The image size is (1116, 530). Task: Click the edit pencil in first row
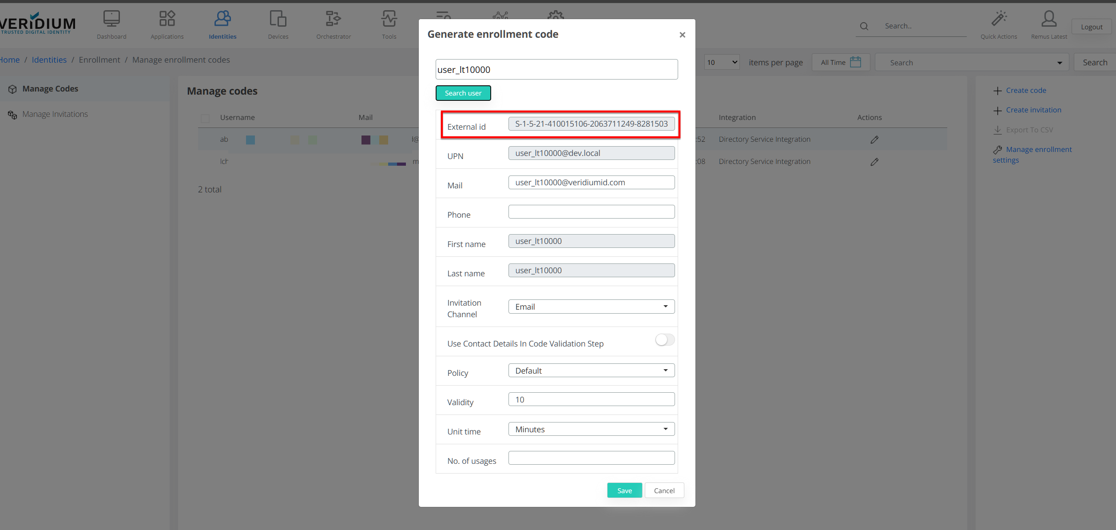[x=874, y=139]
